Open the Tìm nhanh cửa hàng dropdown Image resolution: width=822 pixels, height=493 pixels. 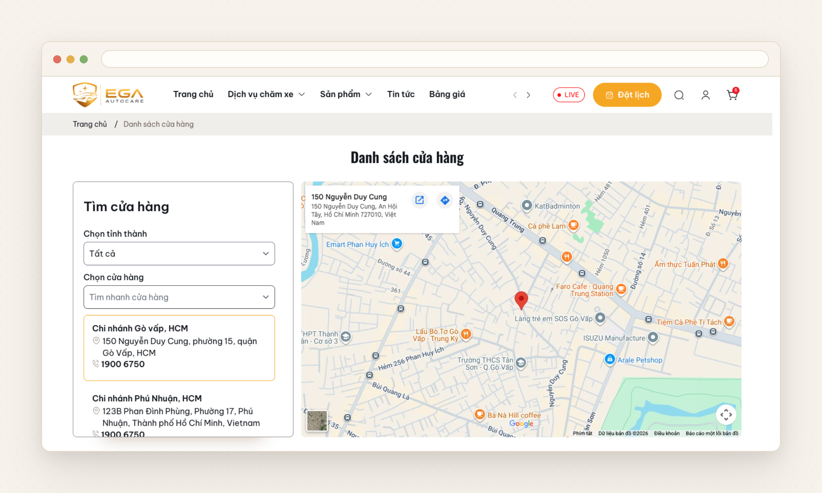(x=179, y=297)
